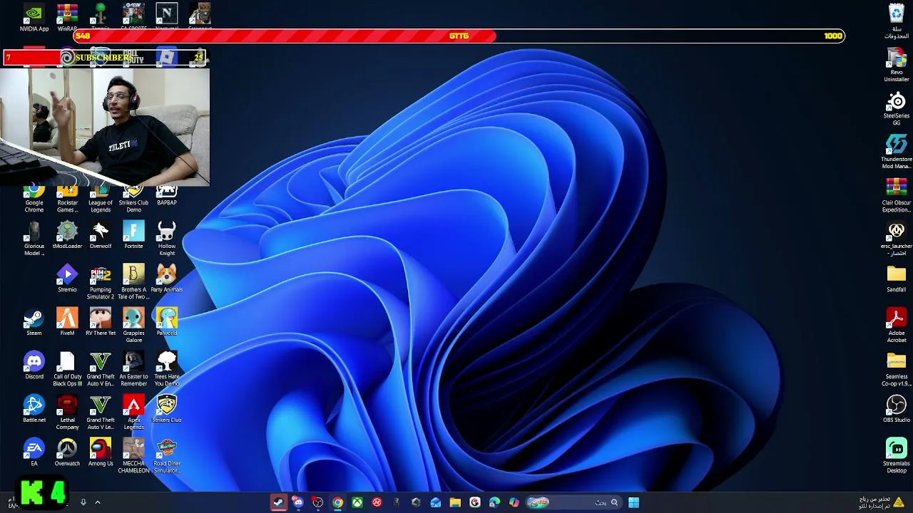Open the Hollow Knight game shortcut

pos(167,239)
